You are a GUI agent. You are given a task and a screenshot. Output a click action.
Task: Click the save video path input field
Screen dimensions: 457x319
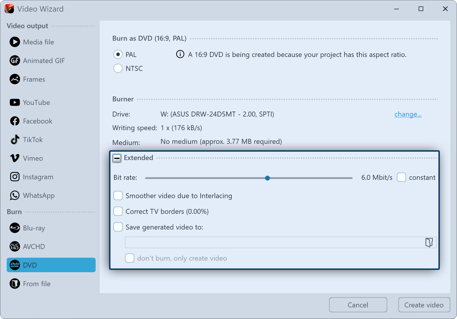pos(281,242)
